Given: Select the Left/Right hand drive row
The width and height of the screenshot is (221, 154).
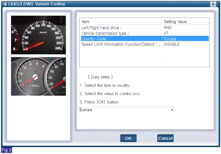Looking at the screenshot, I should [x=145, y=28].
